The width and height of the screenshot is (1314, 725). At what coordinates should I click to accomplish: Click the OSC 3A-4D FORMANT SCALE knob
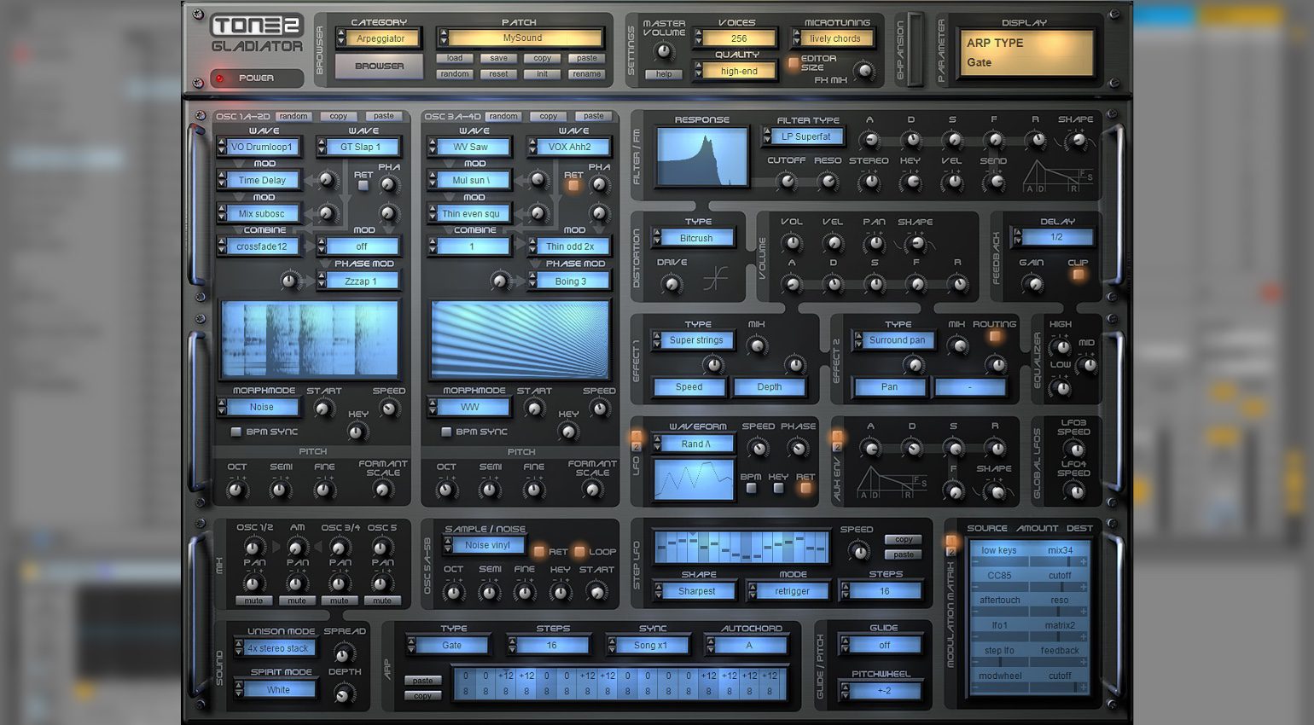(592, 490)
